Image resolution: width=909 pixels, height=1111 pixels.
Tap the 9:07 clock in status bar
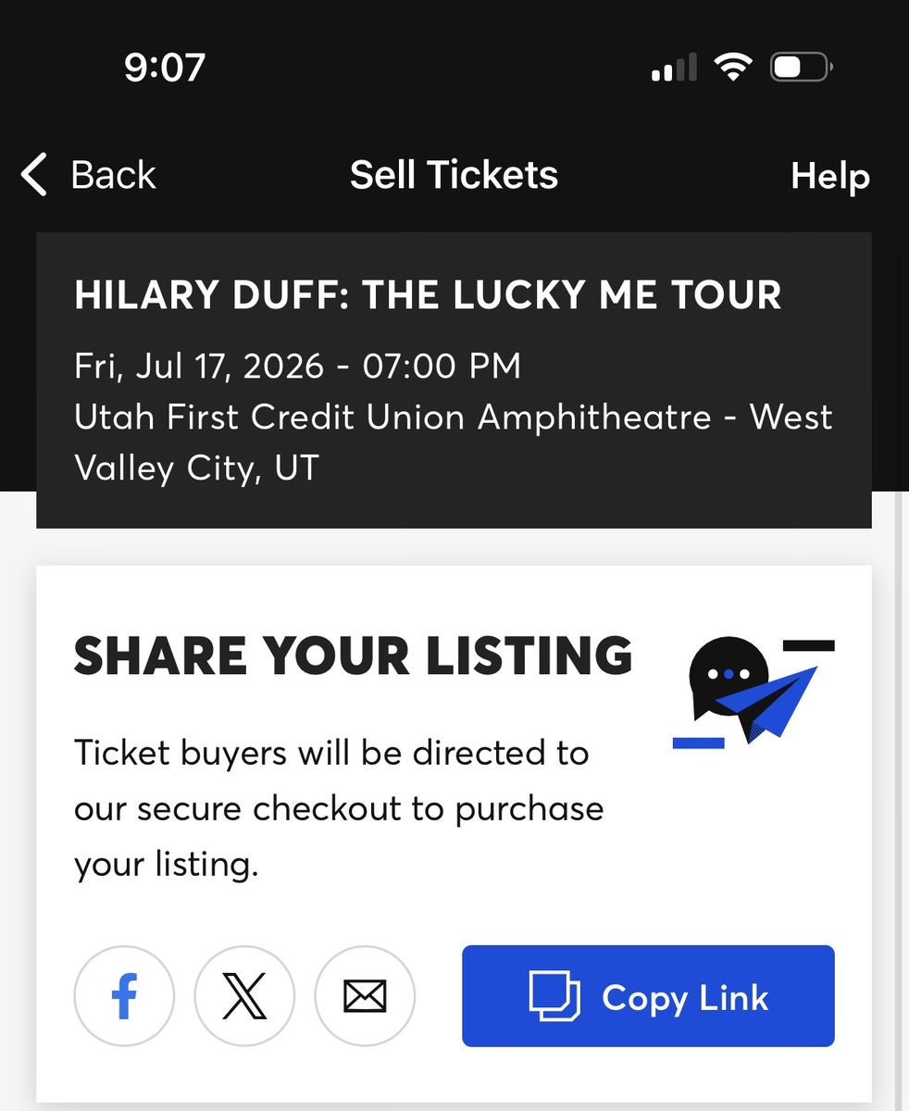165,68
